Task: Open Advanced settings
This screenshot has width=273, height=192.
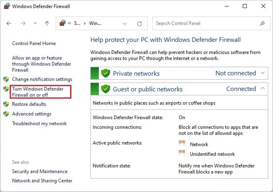Action: click(32, 114)
